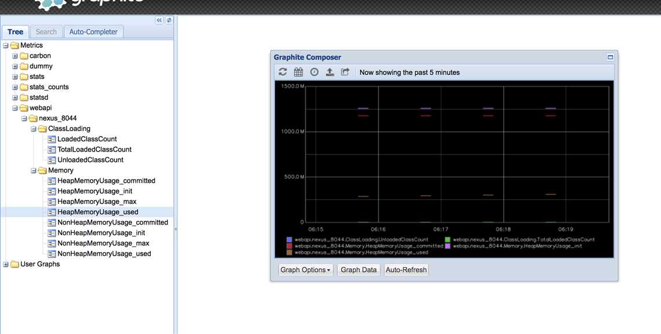
Task: Click red HeapMemoryUsage_committed legend swatch
Action: [289, 246]
